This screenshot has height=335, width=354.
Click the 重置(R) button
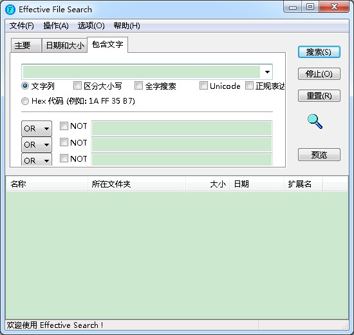pyautogui.click(x=319, y=96)
